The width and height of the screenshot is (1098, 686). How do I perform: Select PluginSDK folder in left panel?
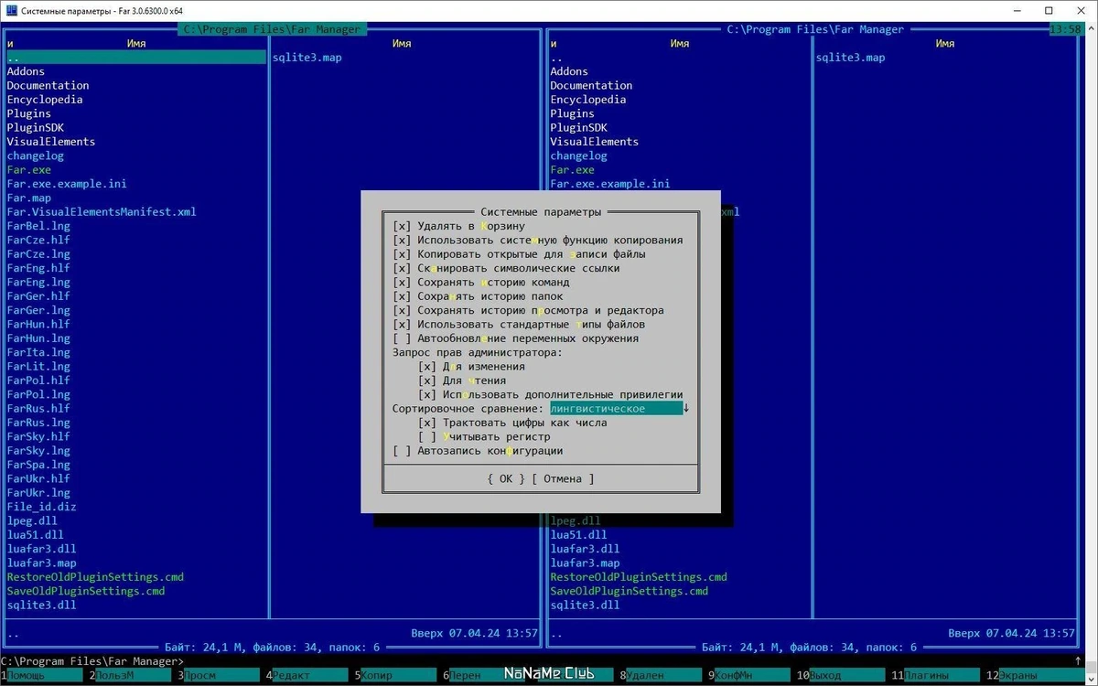tap(35, 127)
